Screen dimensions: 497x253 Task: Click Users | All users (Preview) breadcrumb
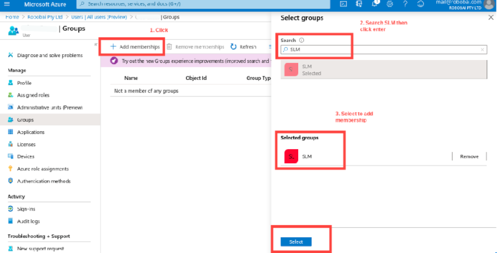point(99,17)
